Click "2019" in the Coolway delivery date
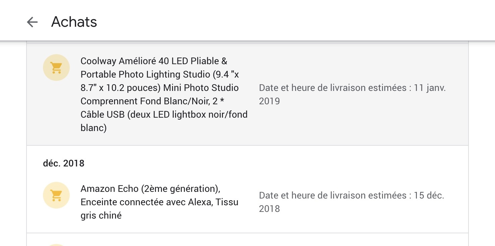Image resolution: width=495 pixels, height=246 pixels. point(269,101)
